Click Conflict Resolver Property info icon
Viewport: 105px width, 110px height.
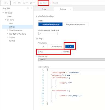pos(58,30)
